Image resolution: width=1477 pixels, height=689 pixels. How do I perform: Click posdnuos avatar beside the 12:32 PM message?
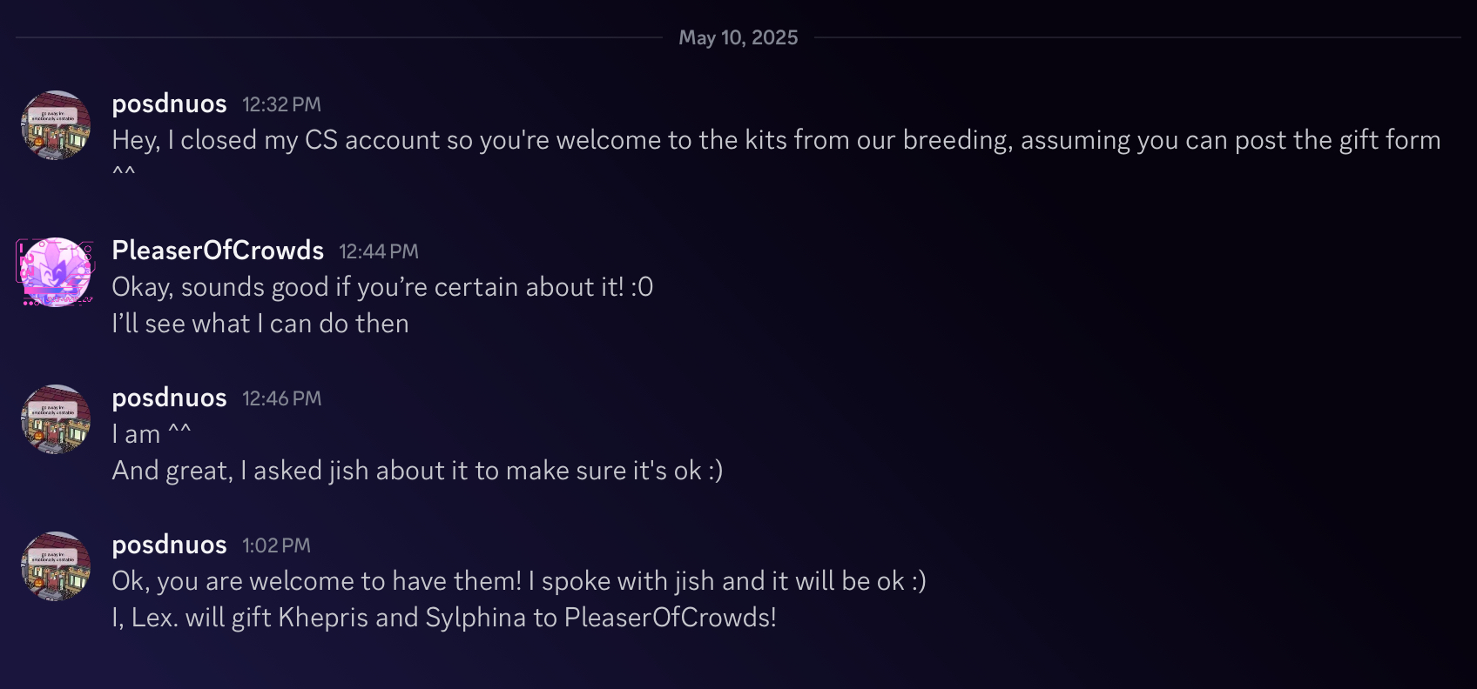[x=56, y=125]
